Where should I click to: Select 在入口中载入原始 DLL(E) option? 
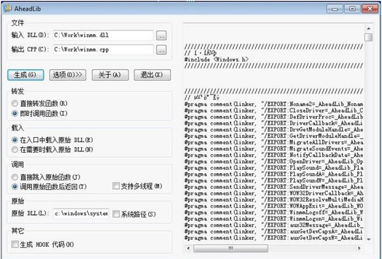(x=15, y=139)
